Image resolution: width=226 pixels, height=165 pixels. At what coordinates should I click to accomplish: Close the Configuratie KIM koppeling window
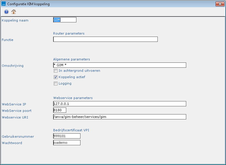(x=219, y=4)
